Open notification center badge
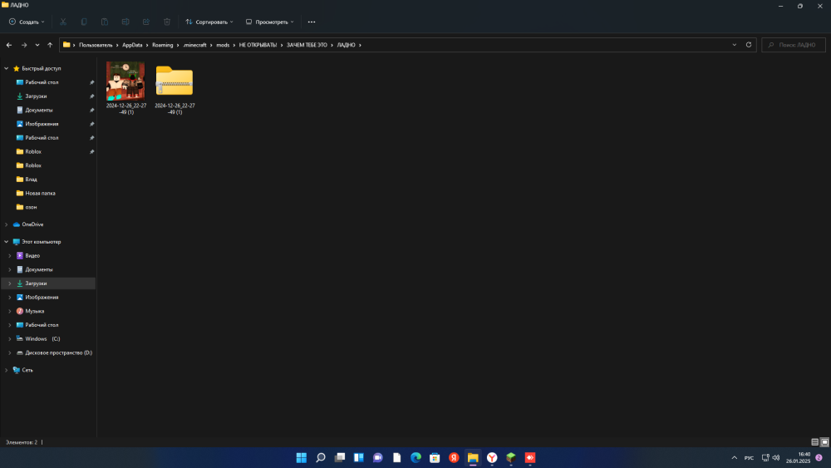Screen dimensions: 831x468 pyautogui.click(x=819, y=457)
